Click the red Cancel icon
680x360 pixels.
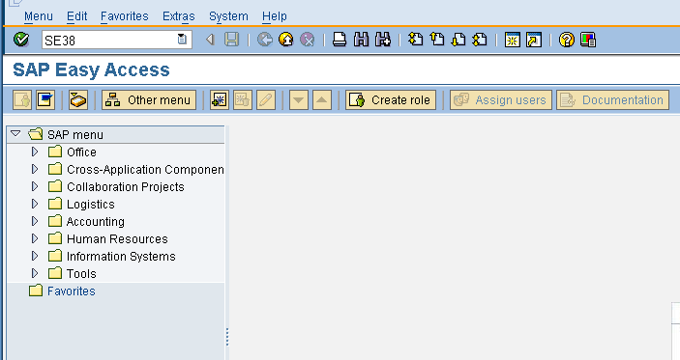(x=307, y=40)
